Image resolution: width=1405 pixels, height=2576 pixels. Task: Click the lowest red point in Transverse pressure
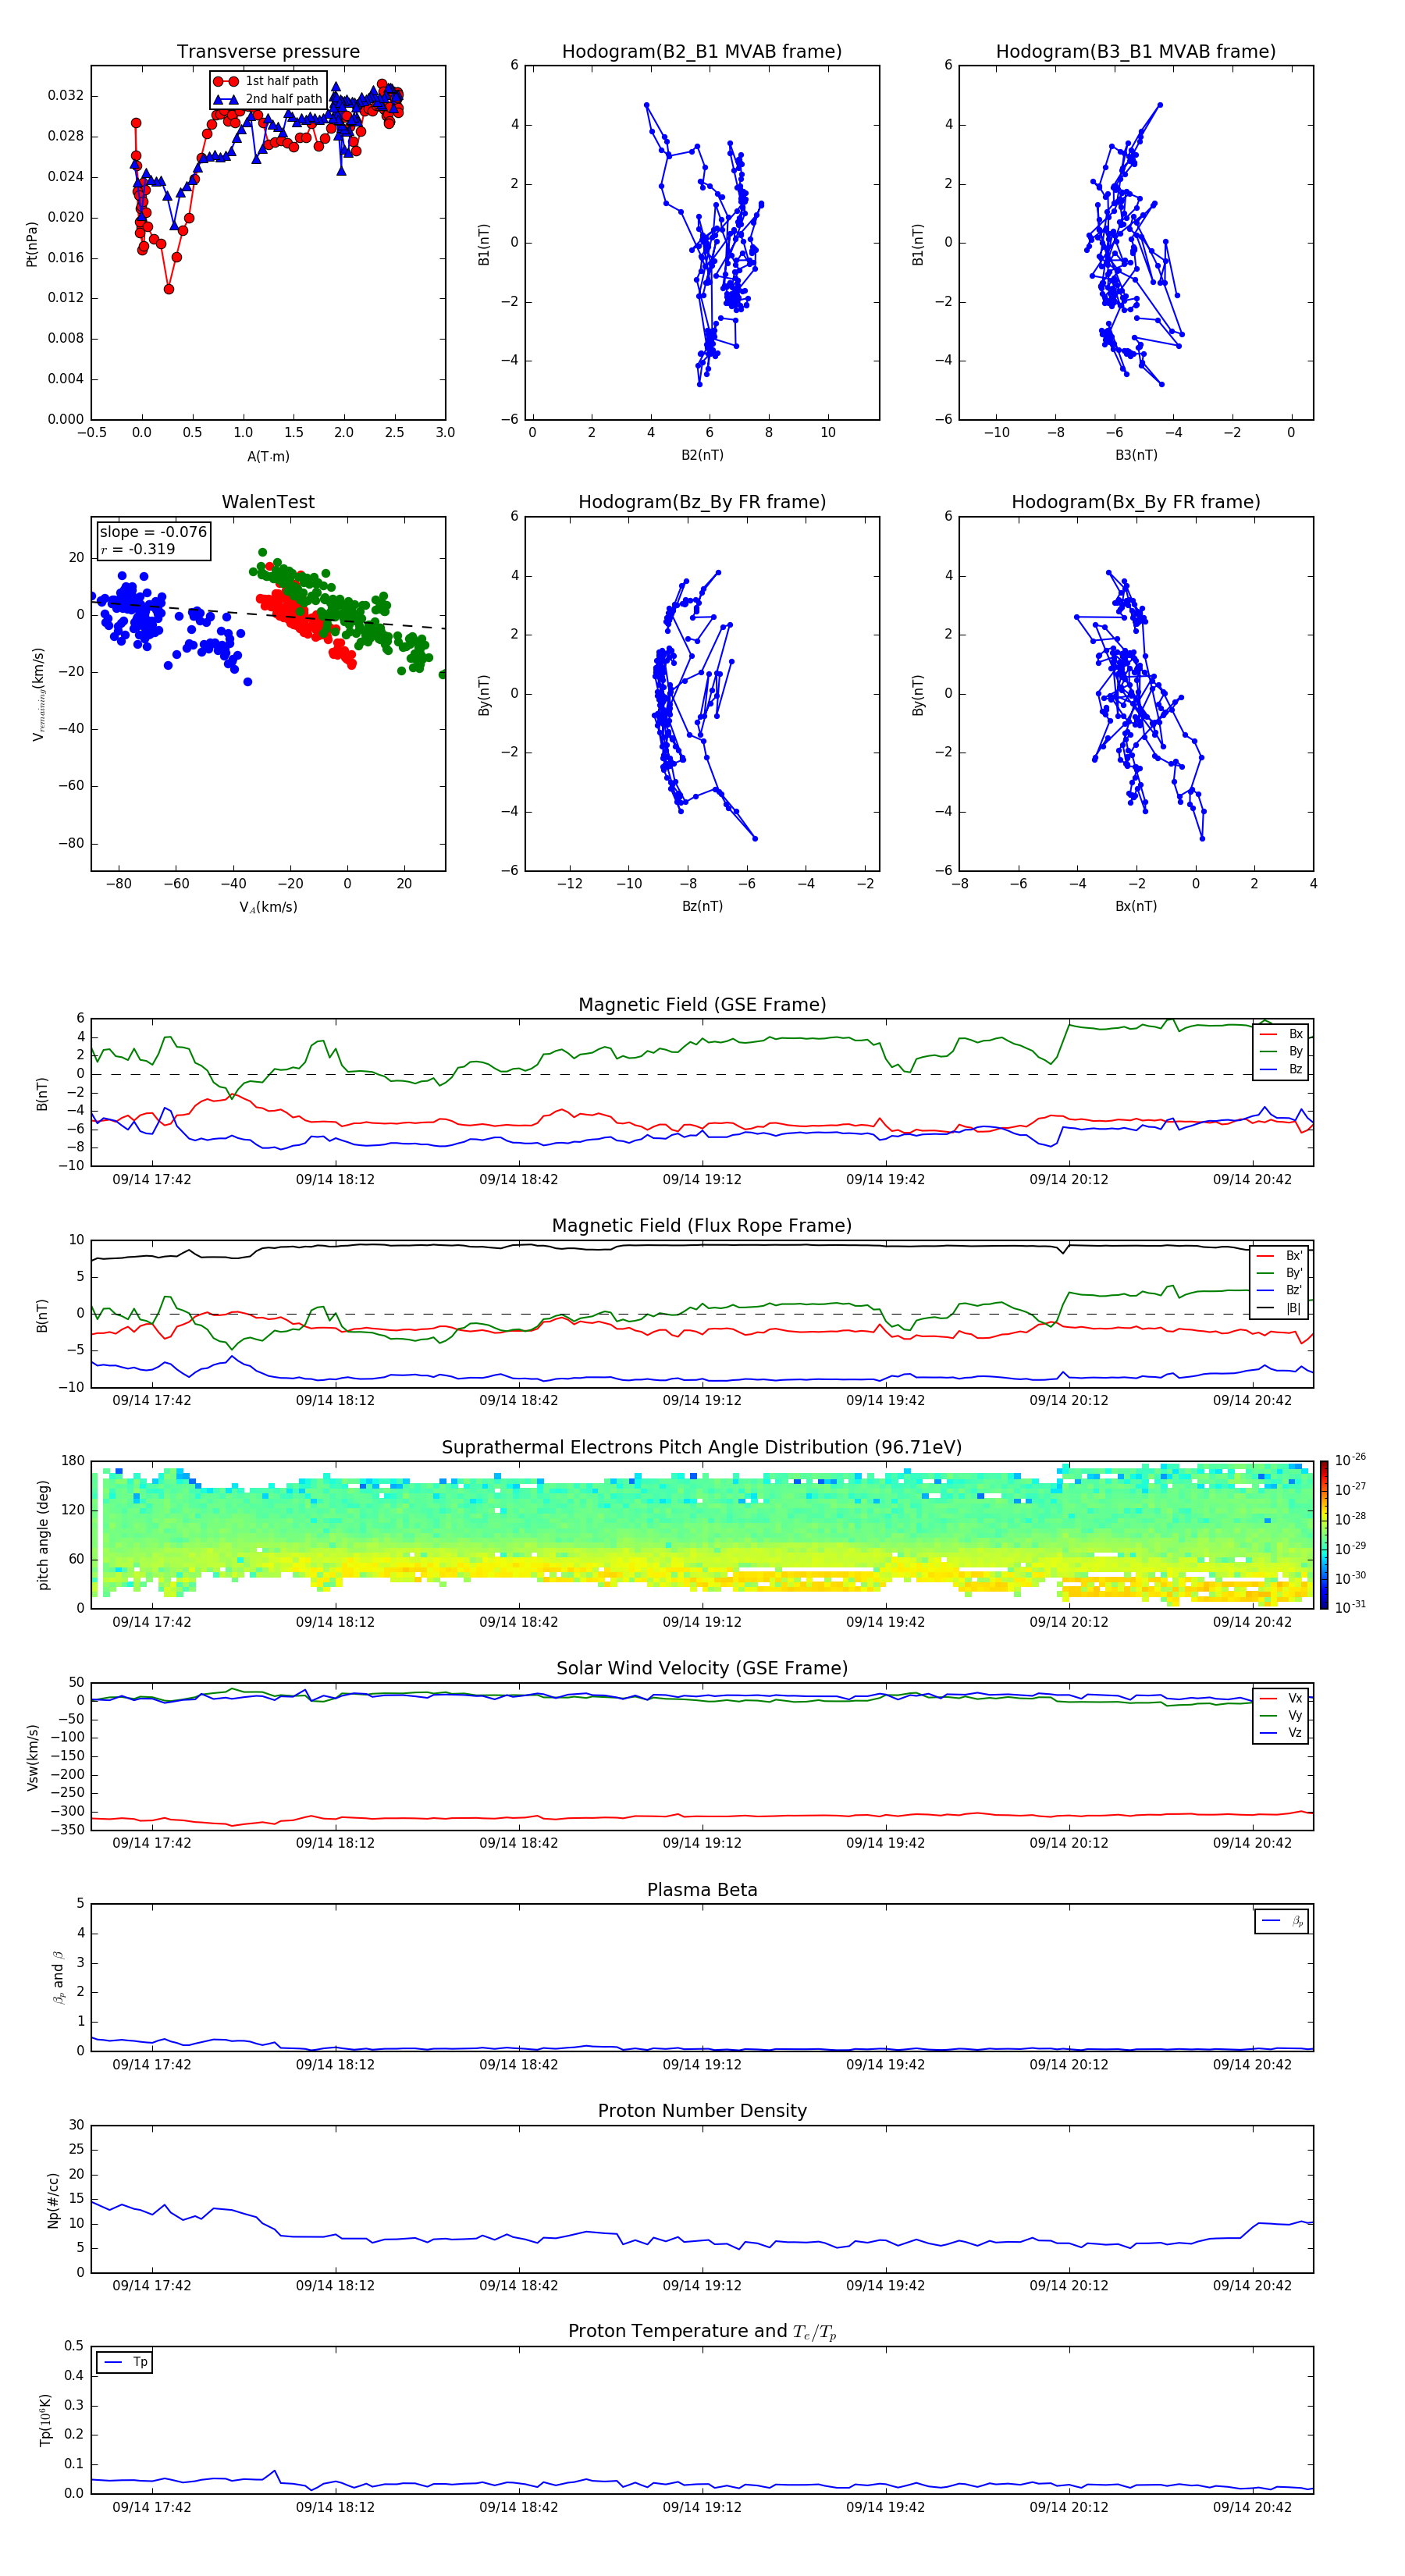coord(169,289)
